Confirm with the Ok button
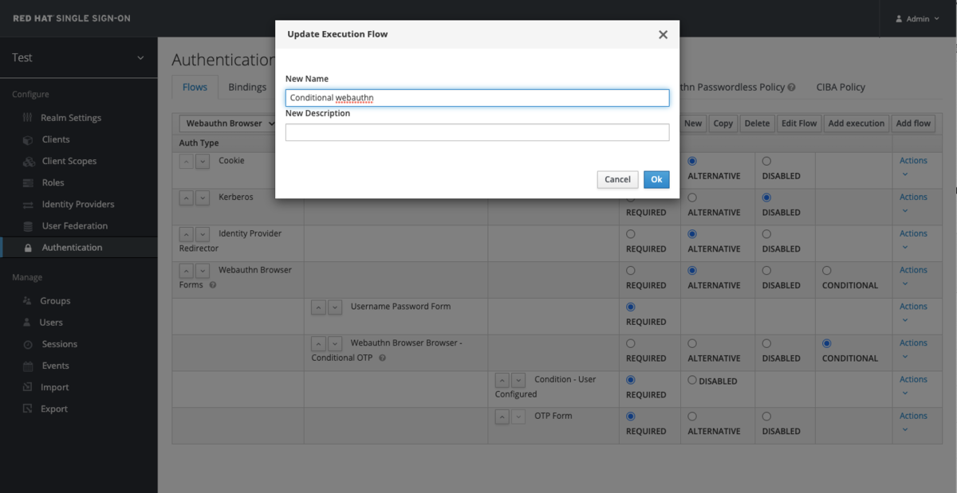957x493 pixels. click(x=656, y=179)
